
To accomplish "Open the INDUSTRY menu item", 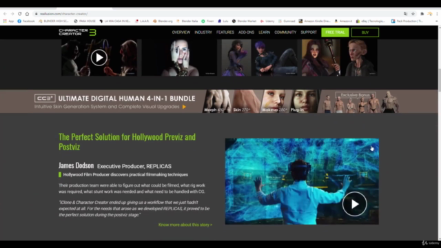I will click(203, 32).
